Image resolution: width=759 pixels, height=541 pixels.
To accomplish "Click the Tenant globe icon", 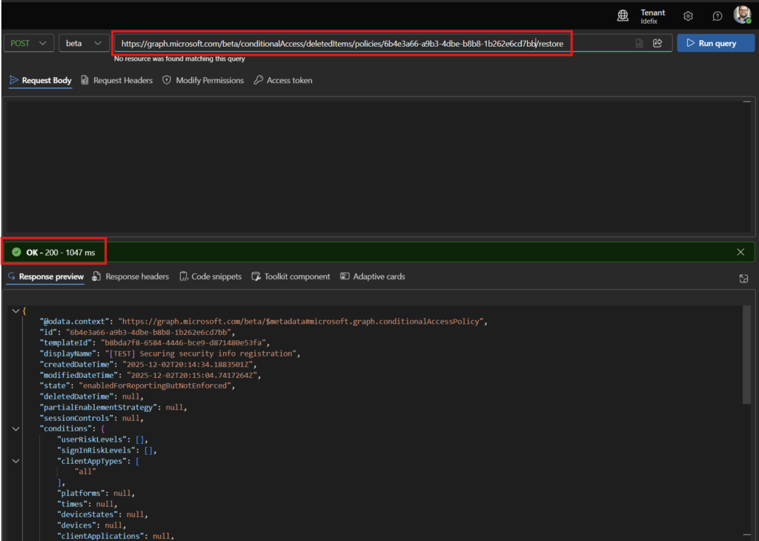I will click(624, 16).
